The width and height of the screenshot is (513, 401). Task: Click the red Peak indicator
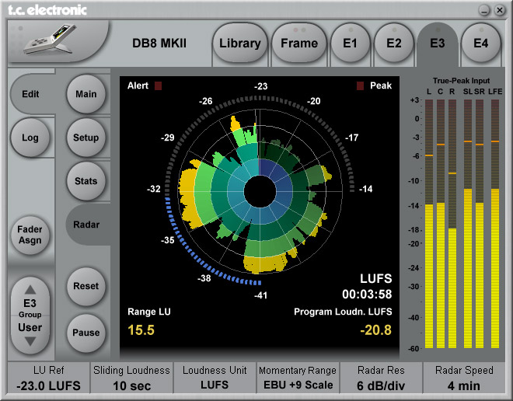361,86
